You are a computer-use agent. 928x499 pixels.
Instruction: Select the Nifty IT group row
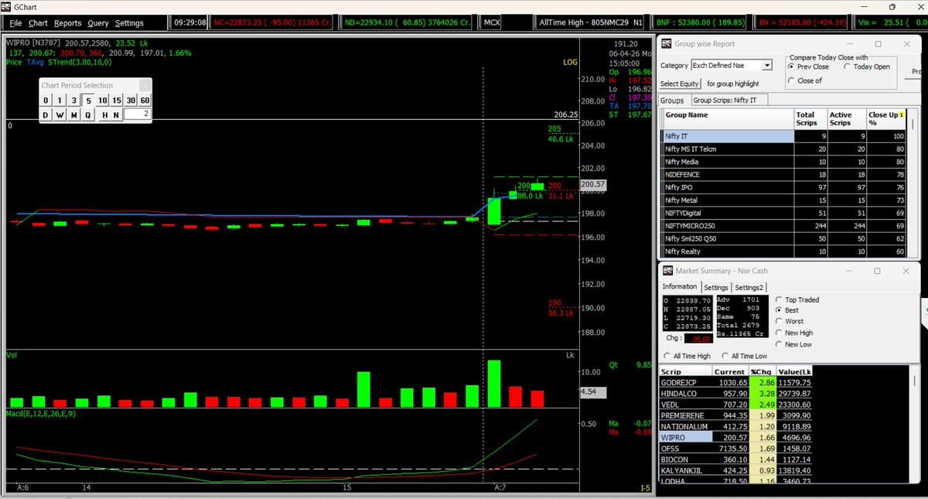(785, 136)
